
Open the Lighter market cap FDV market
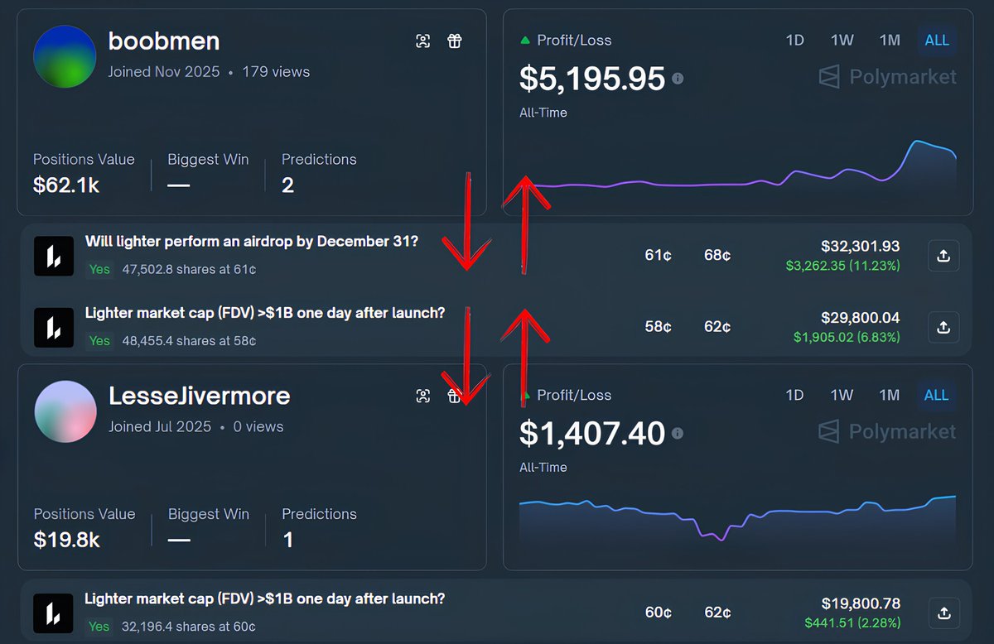(265, 313)
